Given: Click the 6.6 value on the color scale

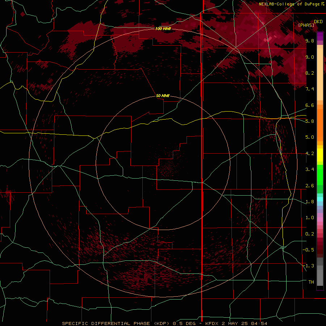Looking at the screenshot, I should [310, 105].
